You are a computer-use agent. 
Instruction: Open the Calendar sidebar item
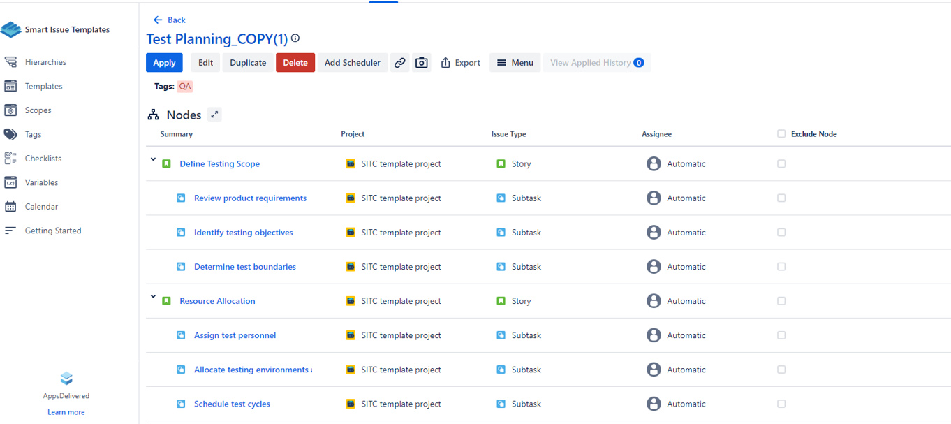coord(41,207)
